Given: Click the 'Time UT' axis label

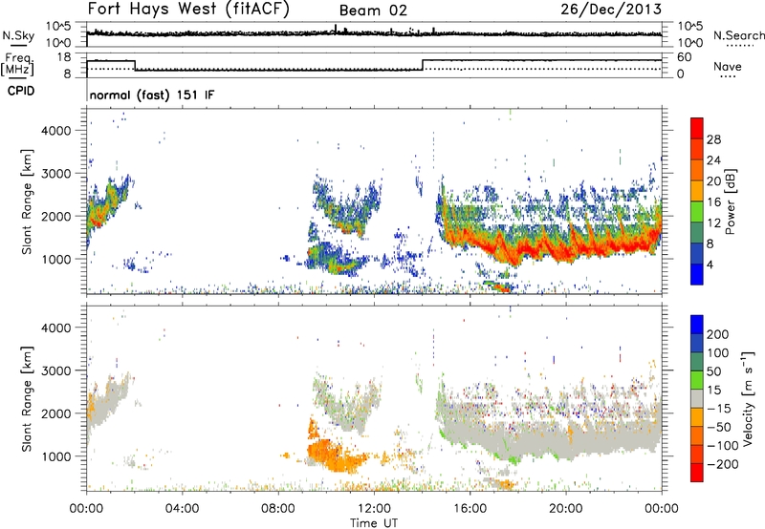Looking at the screenshot, I should click(x=374, y=523).
